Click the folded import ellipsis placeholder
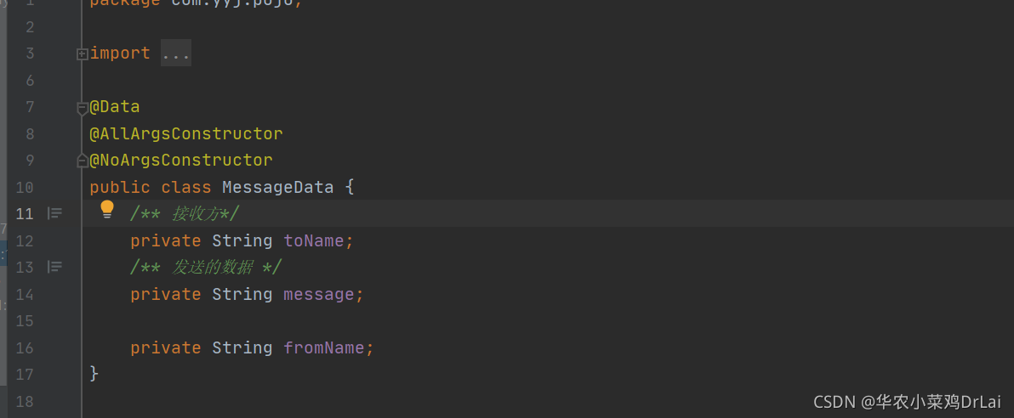The width and height of the screenshot is (1014, 418). click(176, 54)
